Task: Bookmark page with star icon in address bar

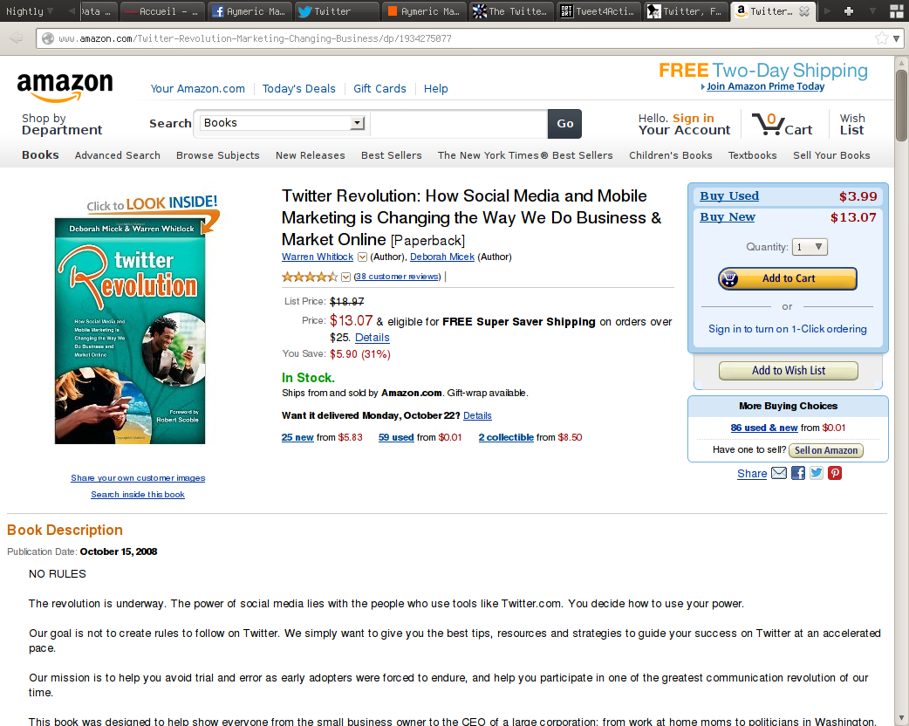Action: pyautogui.click(x=882, y=38)
